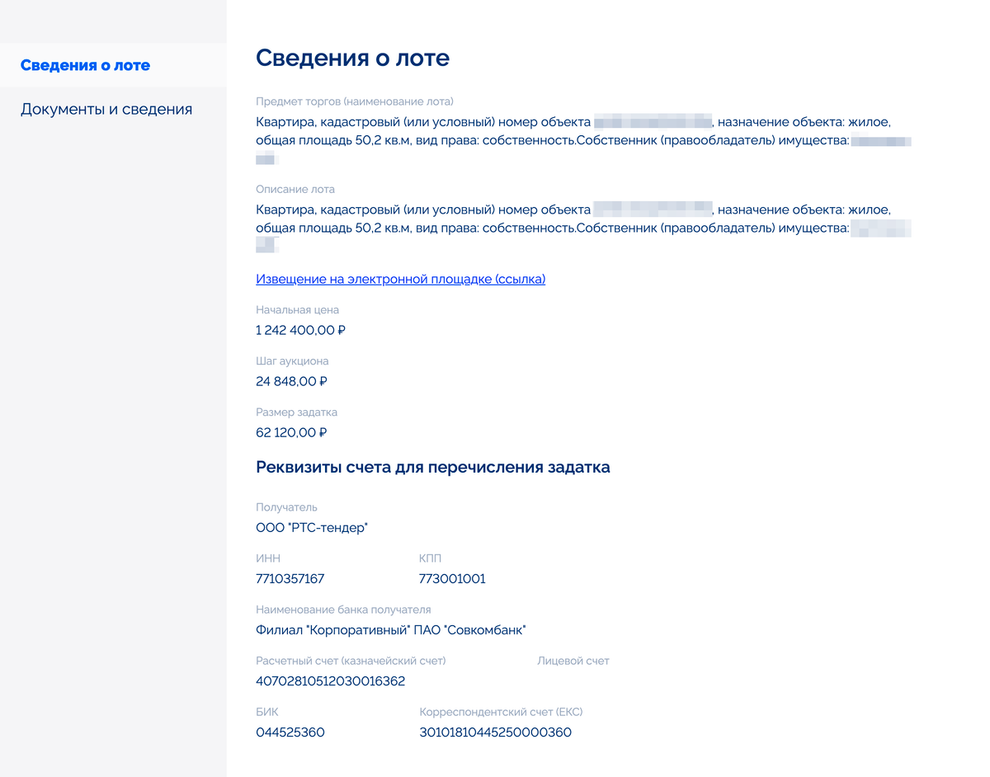Click recipient name ООО "РТС-тендер"
Screen dimensions: 990x777
pyautogui.click(x=312, y=528)
